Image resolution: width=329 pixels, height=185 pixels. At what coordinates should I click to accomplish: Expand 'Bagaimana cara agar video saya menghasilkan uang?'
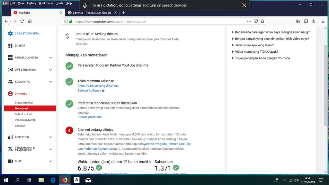click(271, 32)
